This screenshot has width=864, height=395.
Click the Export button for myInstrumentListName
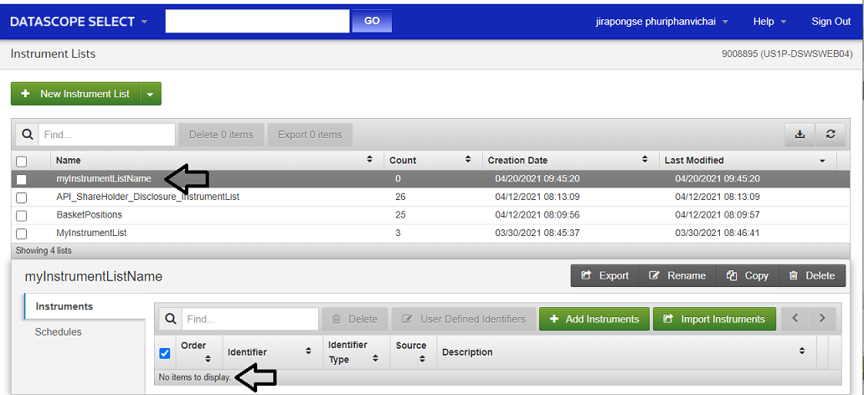pos(604,275)
